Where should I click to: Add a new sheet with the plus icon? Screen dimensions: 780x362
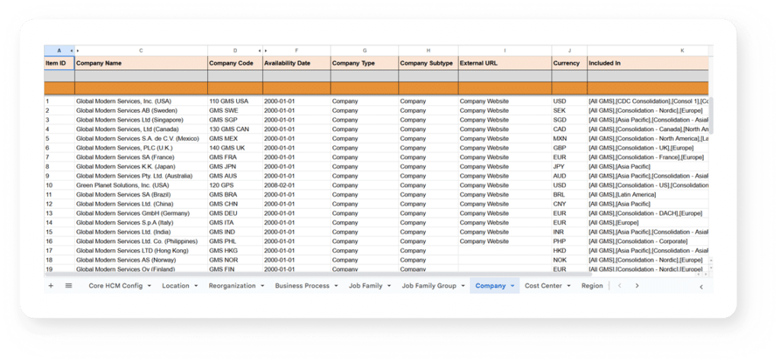click(x=51, y=286)
